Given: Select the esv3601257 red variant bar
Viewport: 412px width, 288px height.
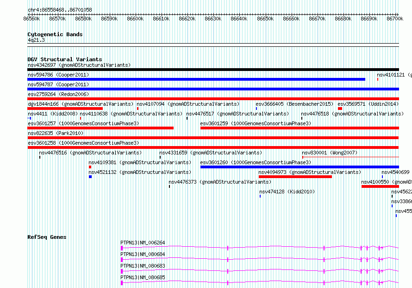Looking at the screenshot, I should [x=100, y=128].
